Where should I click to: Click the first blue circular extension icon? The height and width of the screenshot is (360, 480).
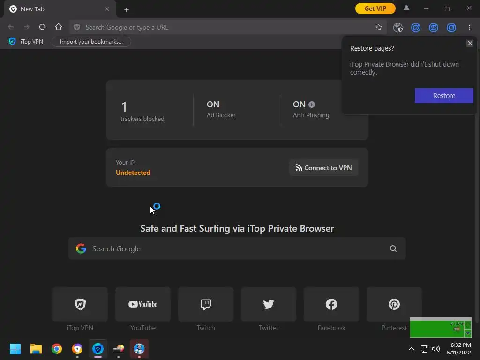point(416,28)
